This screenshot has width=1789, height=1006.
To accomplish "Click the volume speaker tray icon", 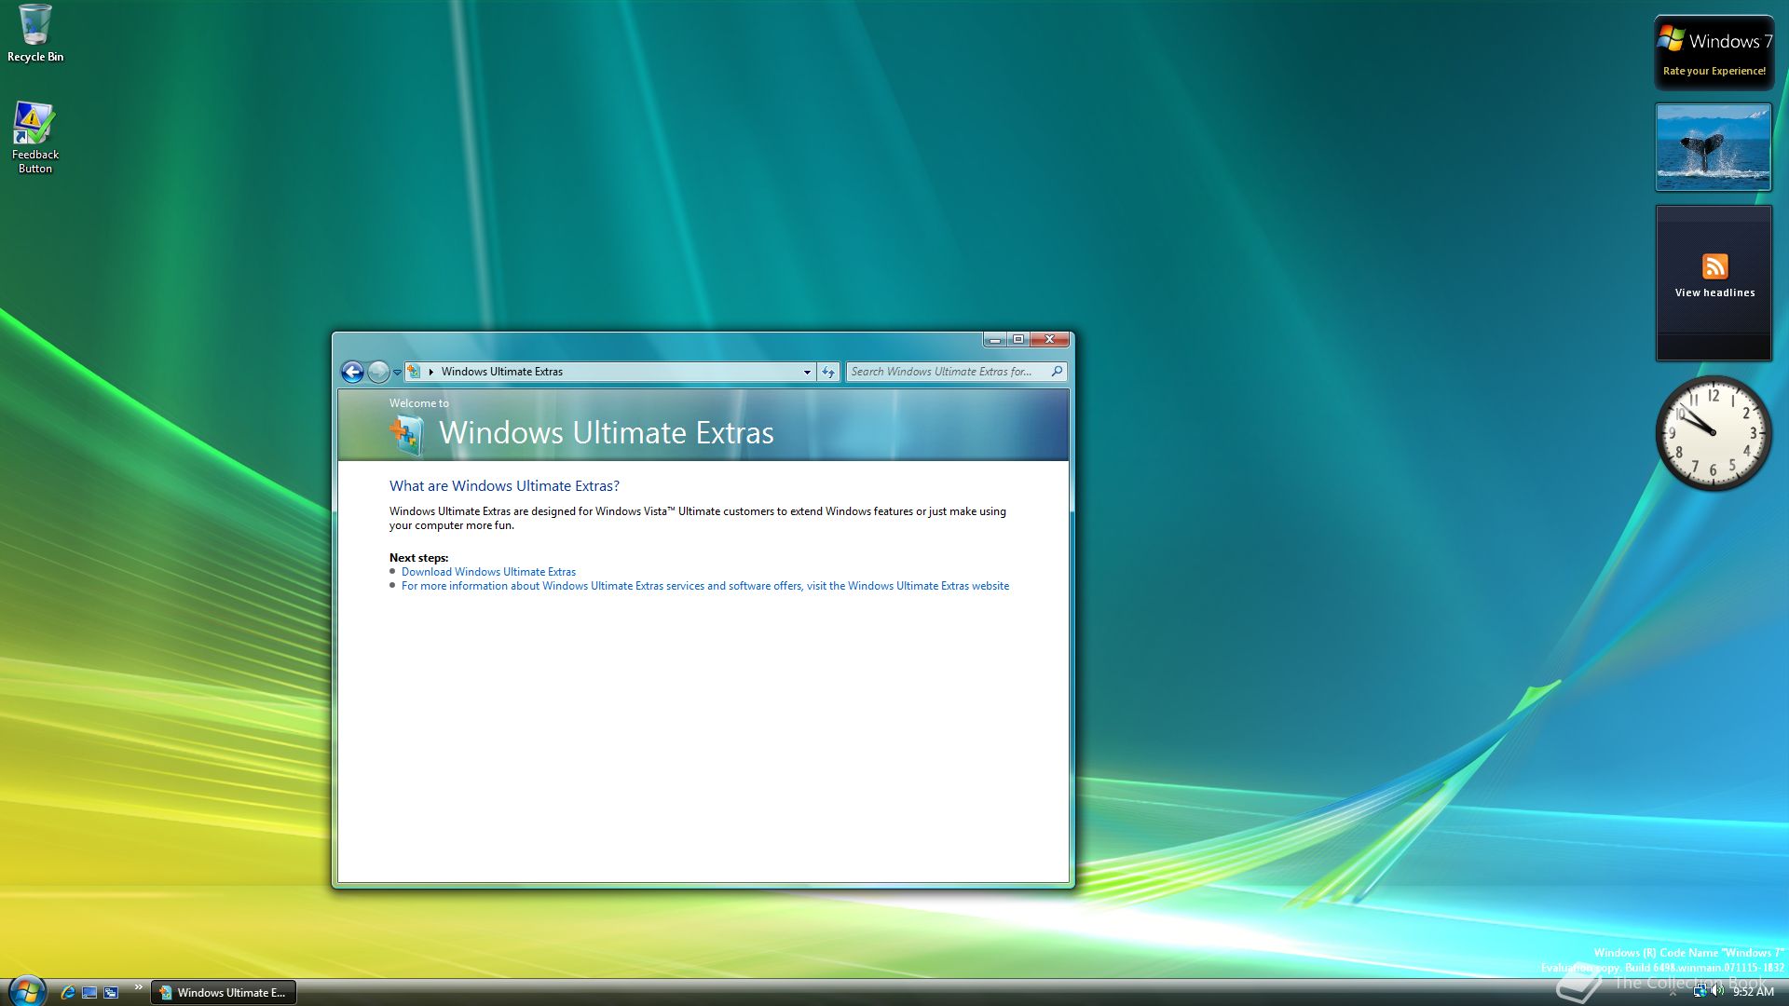I will [1717, 992].
